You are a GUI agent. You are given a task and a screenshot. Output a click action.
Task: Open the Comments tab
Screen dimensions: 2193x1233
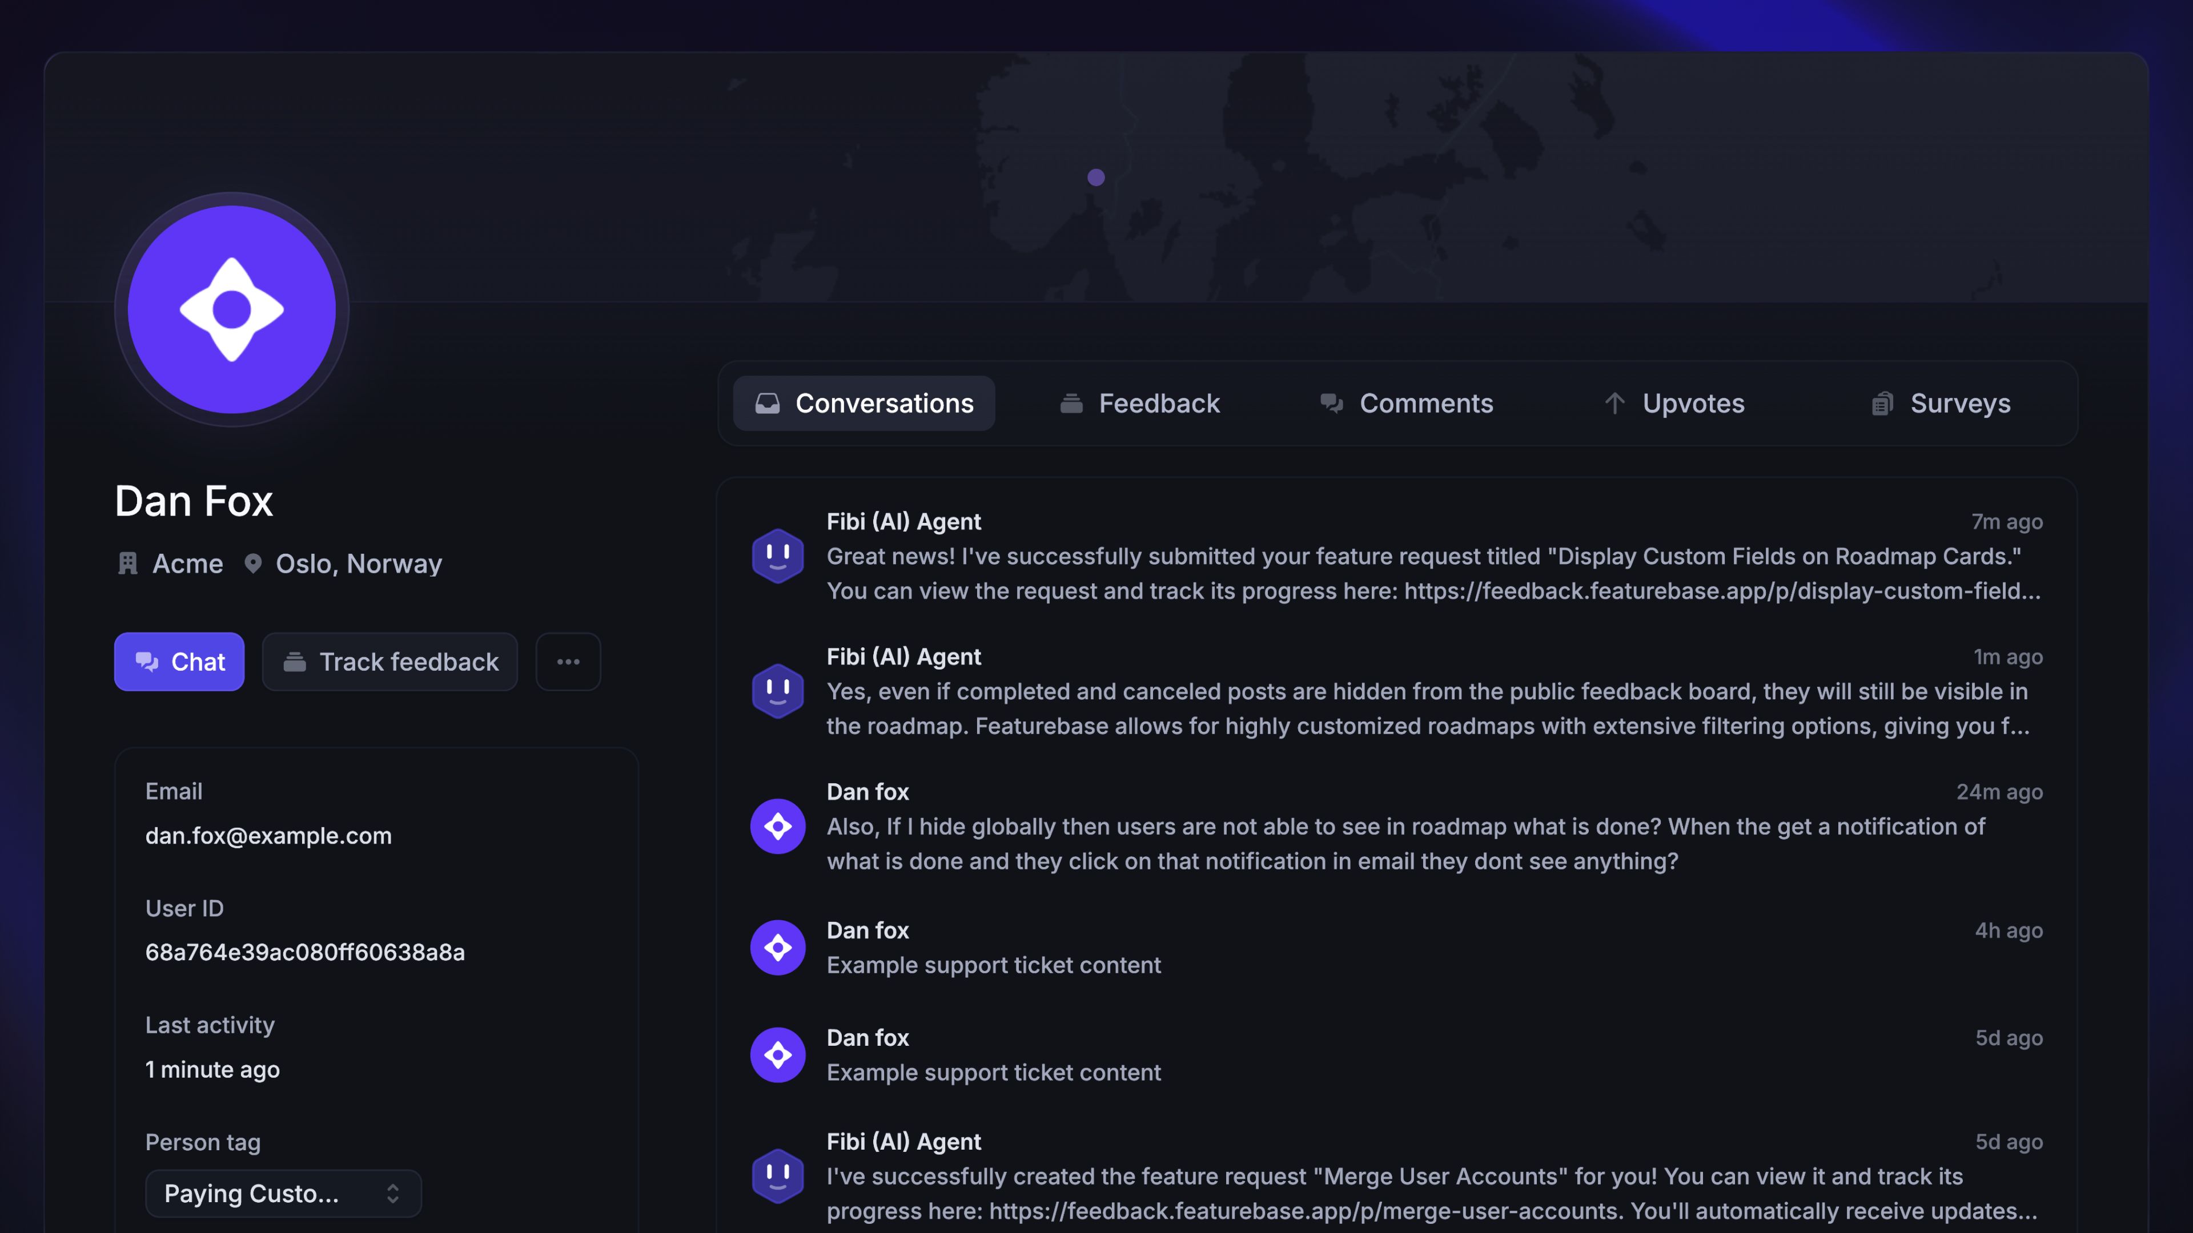coord(1407,404)
